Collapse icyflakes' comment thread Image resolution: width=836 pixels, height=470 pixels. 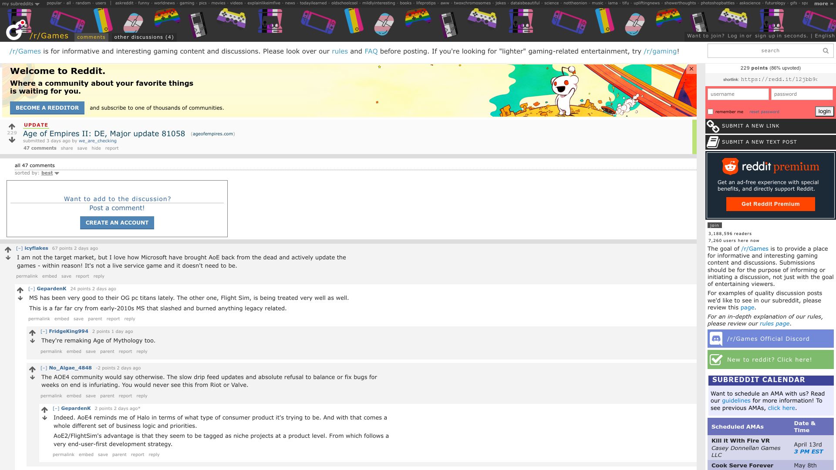[x=19, y=248]
